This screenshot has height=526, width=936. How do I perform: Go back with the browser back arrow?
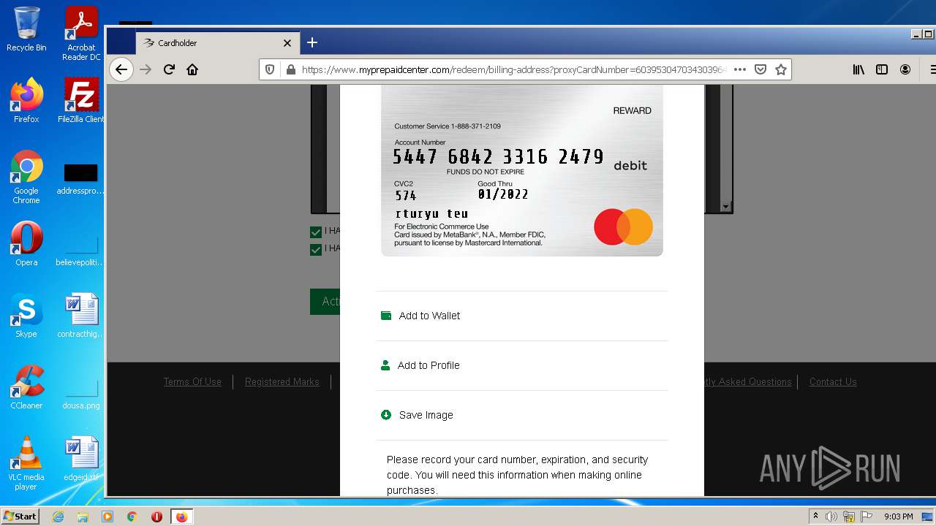121,69
